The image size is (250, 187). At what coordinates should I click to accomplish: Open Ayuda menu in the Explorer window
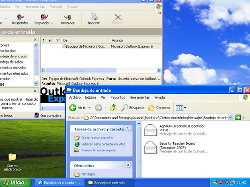click(x=160, y=97)
